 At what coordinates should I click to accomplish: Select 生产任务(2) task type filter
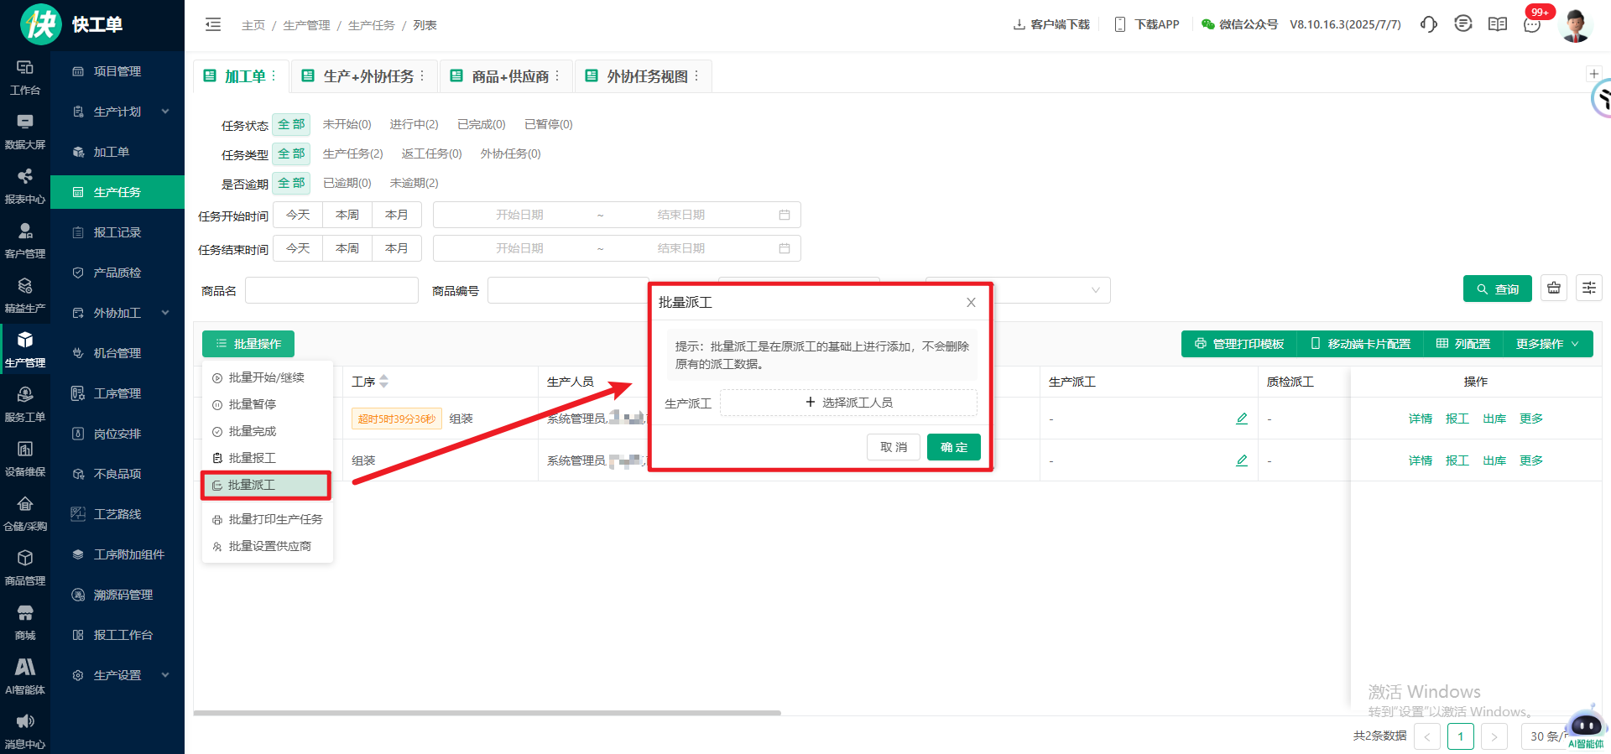[352, 153]
